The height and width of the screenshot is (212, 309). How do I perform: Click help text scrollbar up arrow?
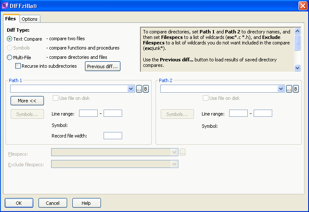(297, 31)
